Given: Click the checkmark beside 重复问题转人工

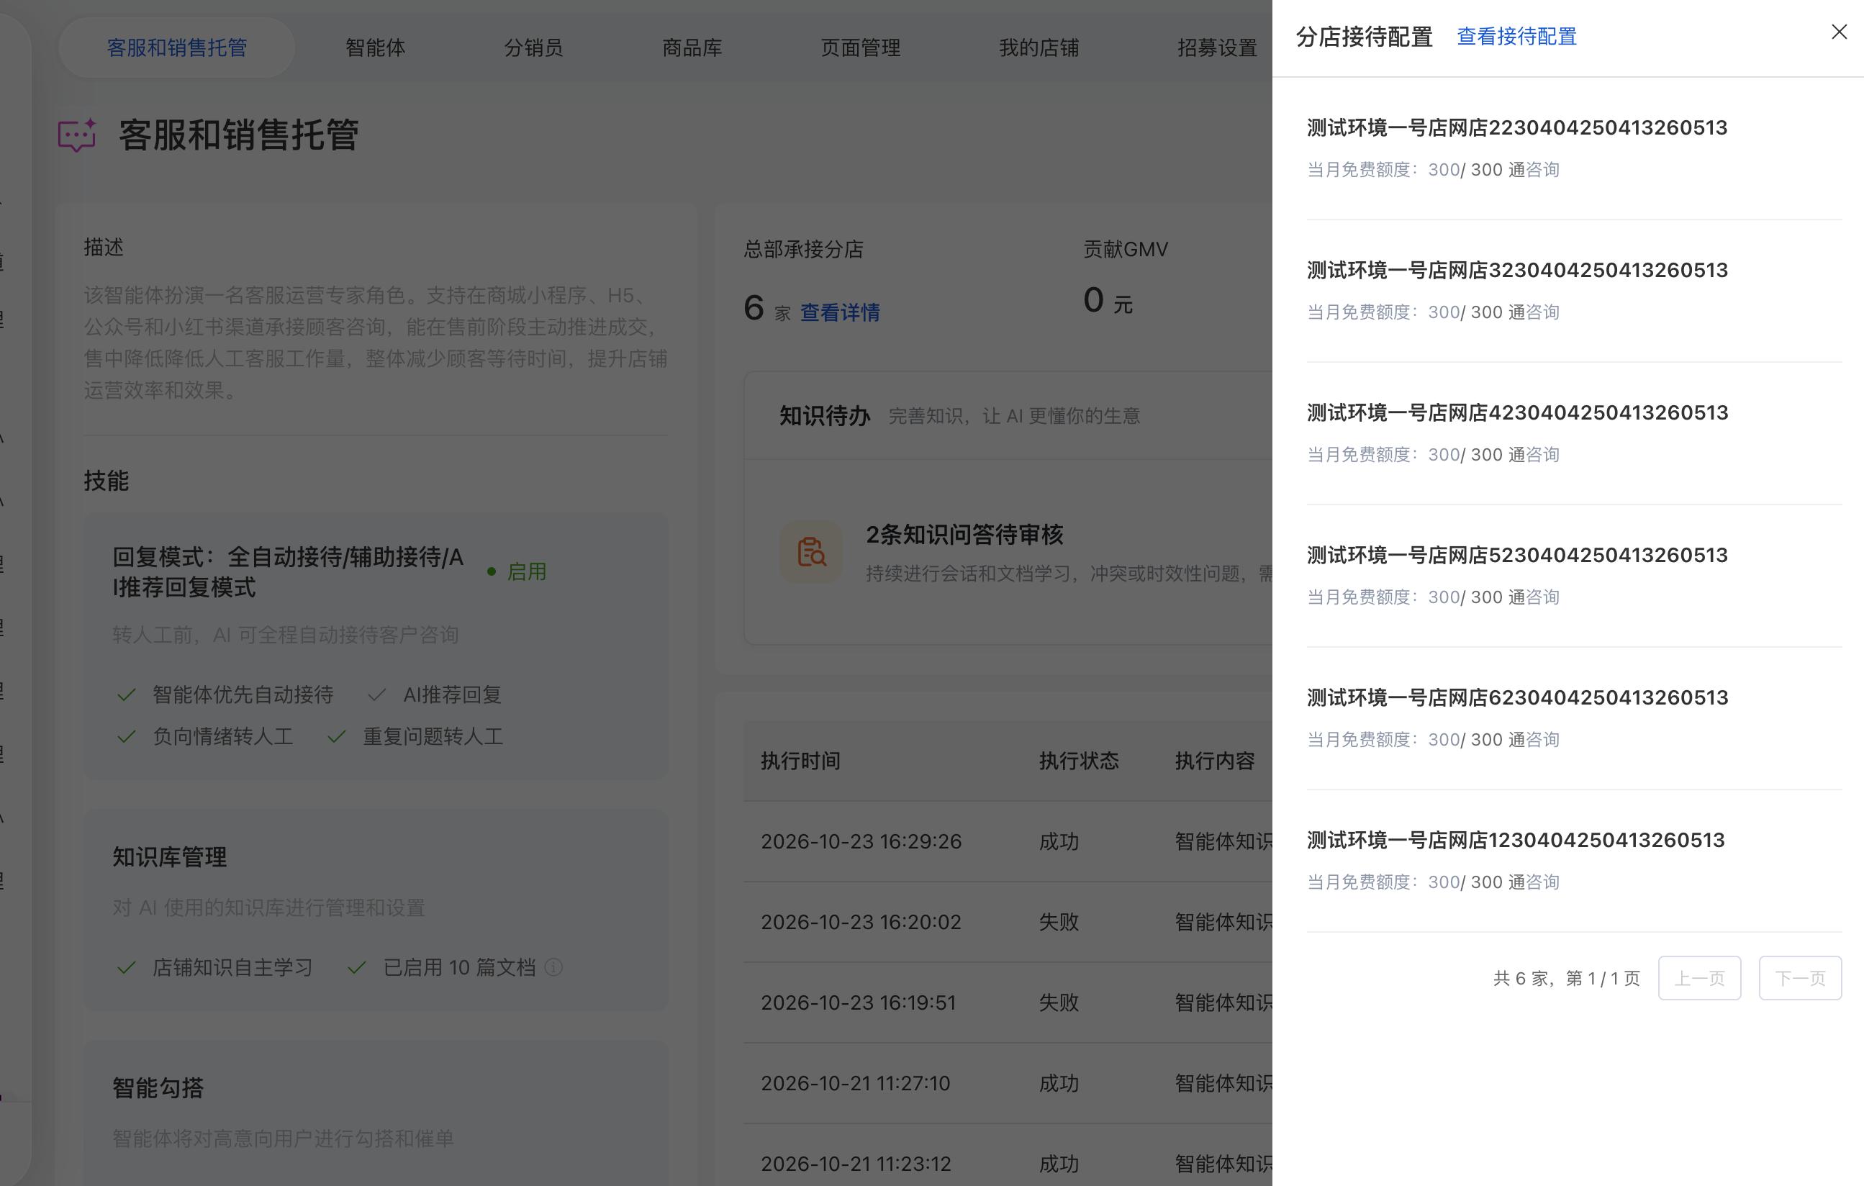Looking at the screenshot, I should click(336, 736).
